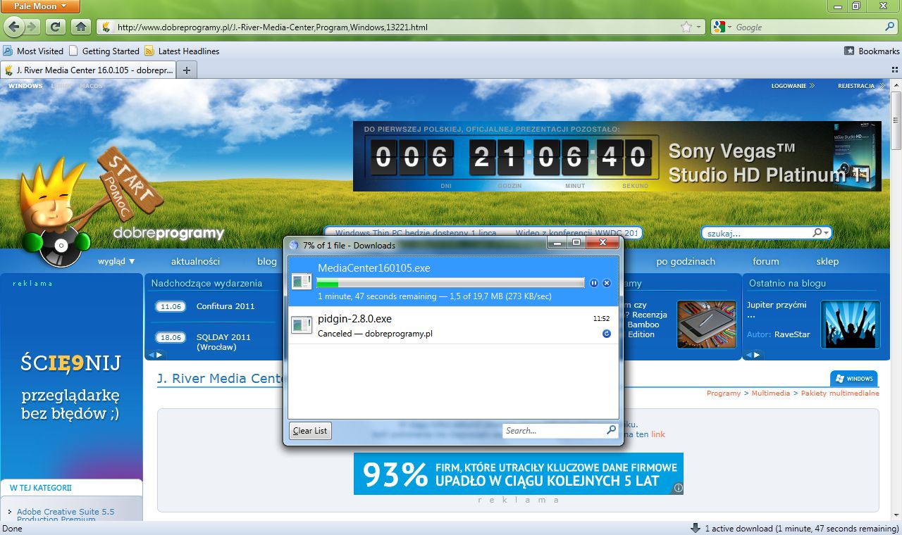902x535 pixels.
Task: Click the REJESTRACJA registration link
Action: [x=860, y=86]
